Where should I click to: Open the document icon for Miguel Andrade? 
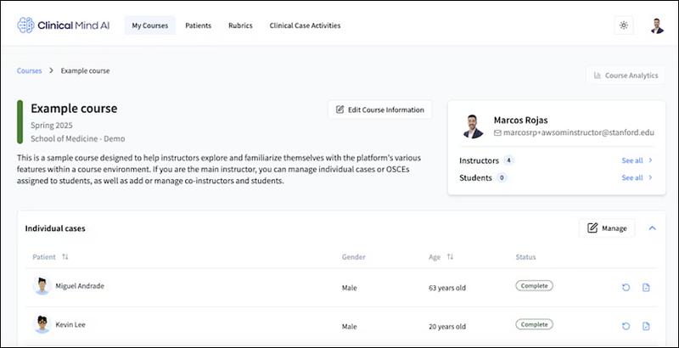[646, 287]
